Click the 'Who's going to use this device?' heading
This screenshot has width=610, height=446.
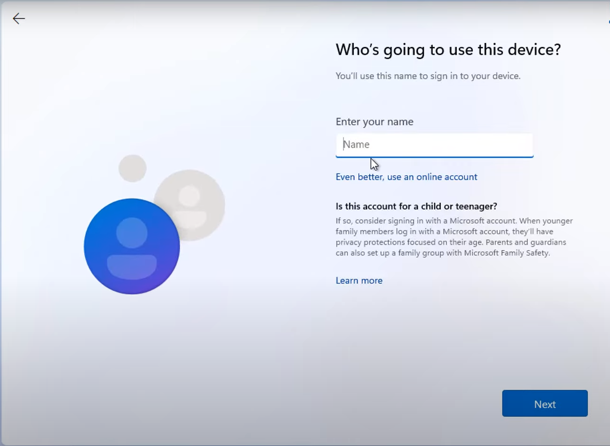[x=448, y=50]
